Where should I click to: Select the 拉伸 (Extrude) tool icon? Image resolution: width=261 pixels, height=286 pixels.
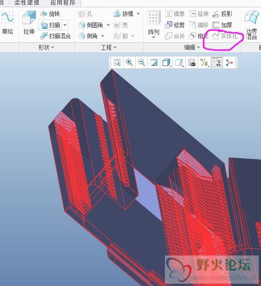[29, 22]
